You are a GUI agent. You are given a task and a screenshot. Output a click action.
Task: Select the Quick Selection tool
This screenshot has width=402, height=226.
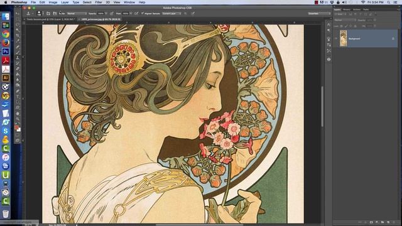click(x=18, y=30)
